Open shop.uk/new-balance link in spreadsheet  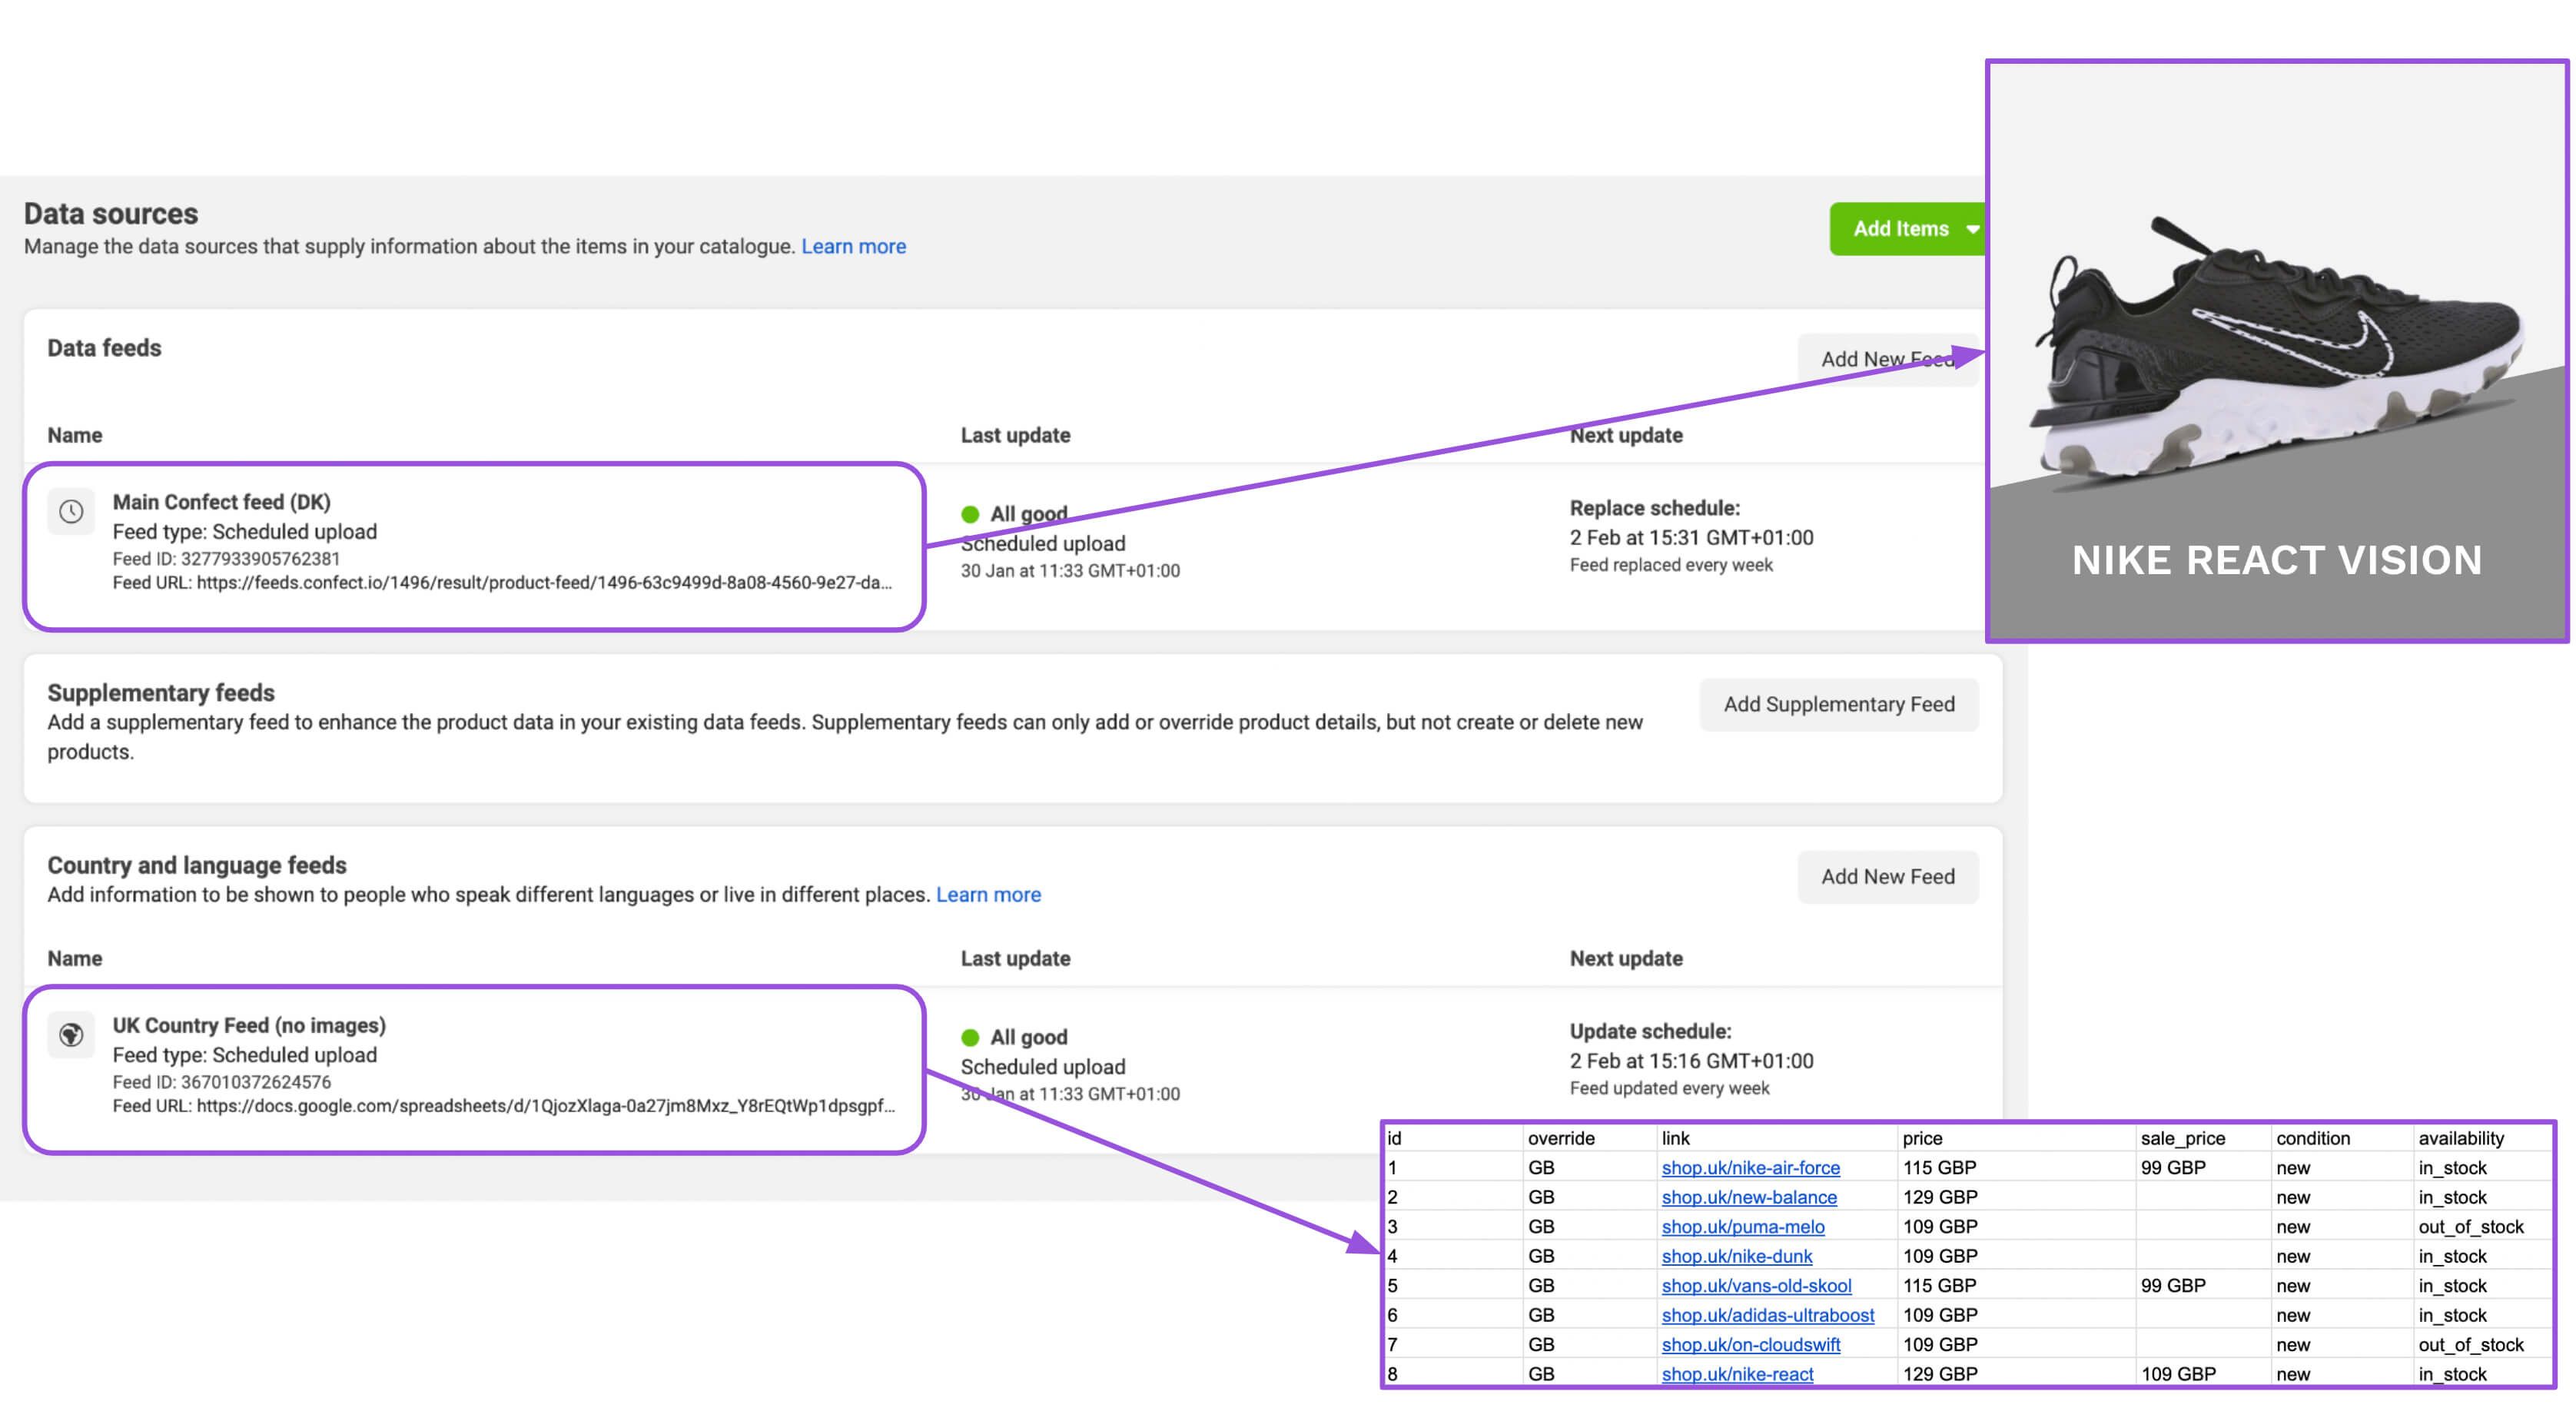coord(1749,1197)
